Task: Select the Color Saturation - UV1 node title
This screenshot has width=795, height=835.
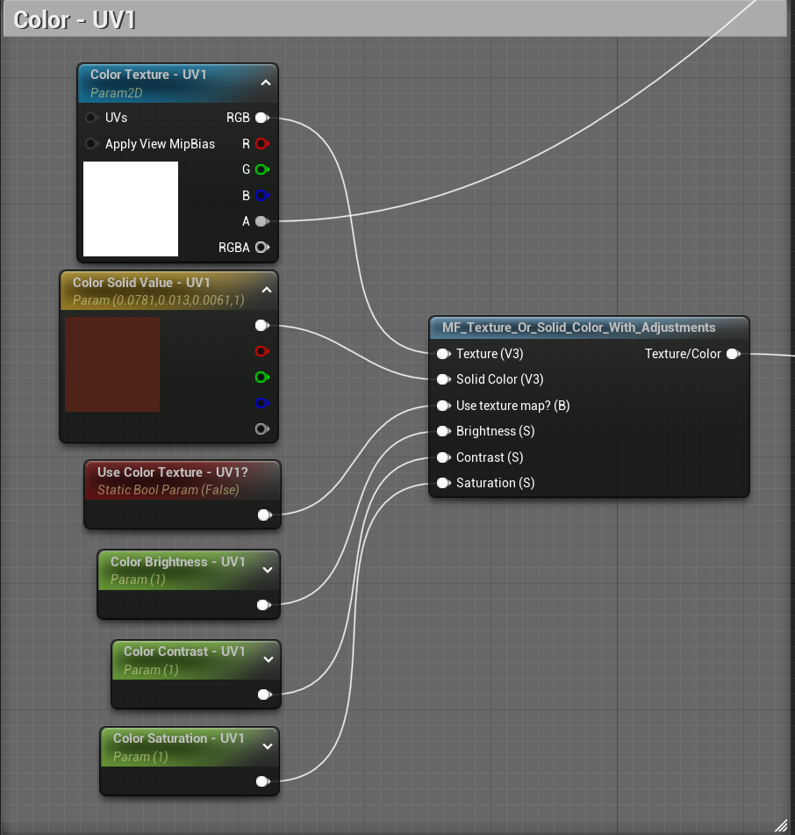Action: 179,738
